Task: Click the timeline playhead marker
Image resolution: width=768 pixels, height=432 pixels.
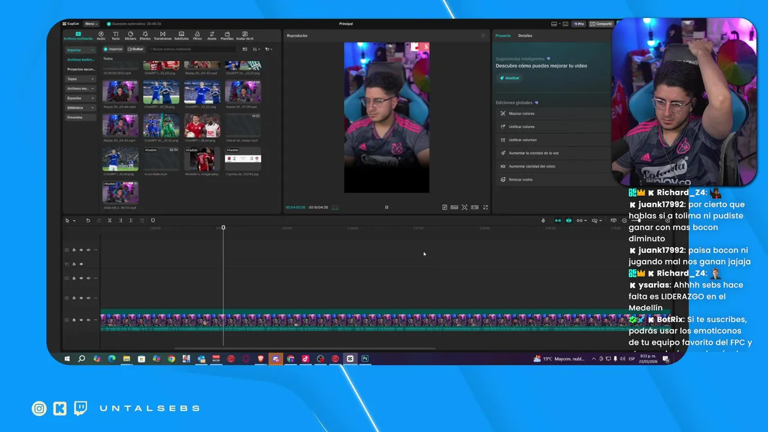Action: [223, 227]
